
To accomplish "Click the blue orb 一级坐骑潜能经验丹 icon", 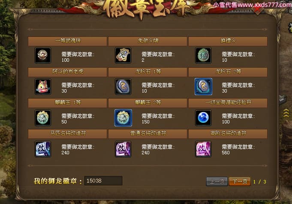I will point(203,117).
